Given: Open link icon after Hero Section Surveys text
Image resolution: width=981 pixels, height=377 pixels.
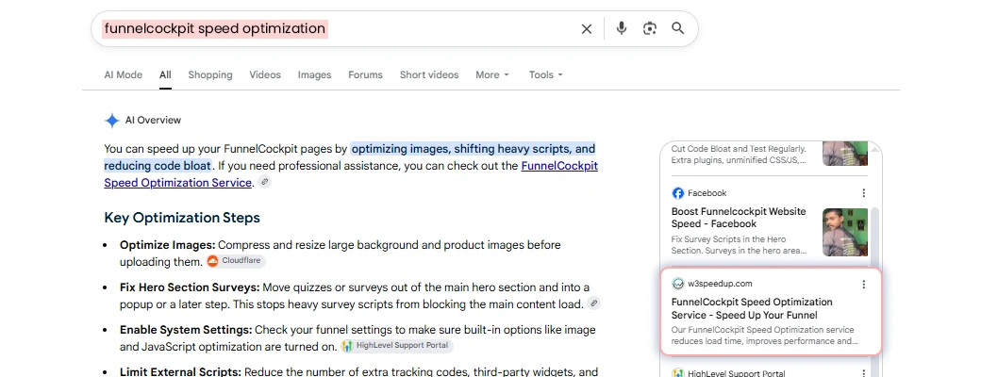Looking at the screenshot, I should (x=593, y=303).
